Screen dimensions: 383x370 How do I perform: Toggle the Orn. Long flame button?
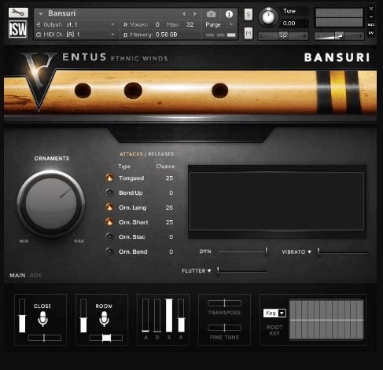click(x=109, y=207)
